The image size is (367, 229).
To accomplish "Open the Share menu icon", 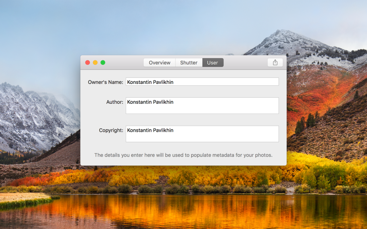I will click(x=275, y=62).
